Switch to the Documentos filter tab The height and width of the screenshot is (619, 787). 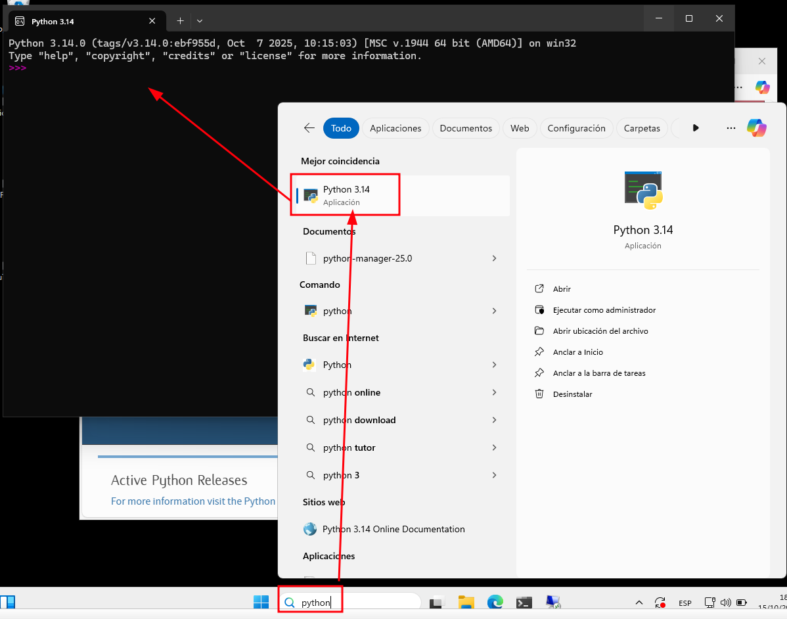466,128
